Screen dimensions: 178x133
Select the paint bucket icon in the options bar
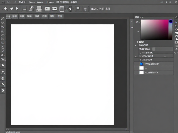click(70, 9)
